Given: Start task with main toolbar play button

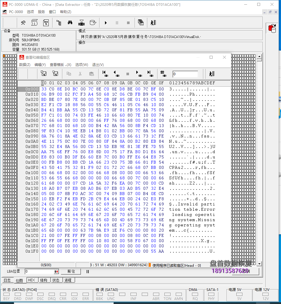Looking at the screenshot, I should click(x=106, y=23).
